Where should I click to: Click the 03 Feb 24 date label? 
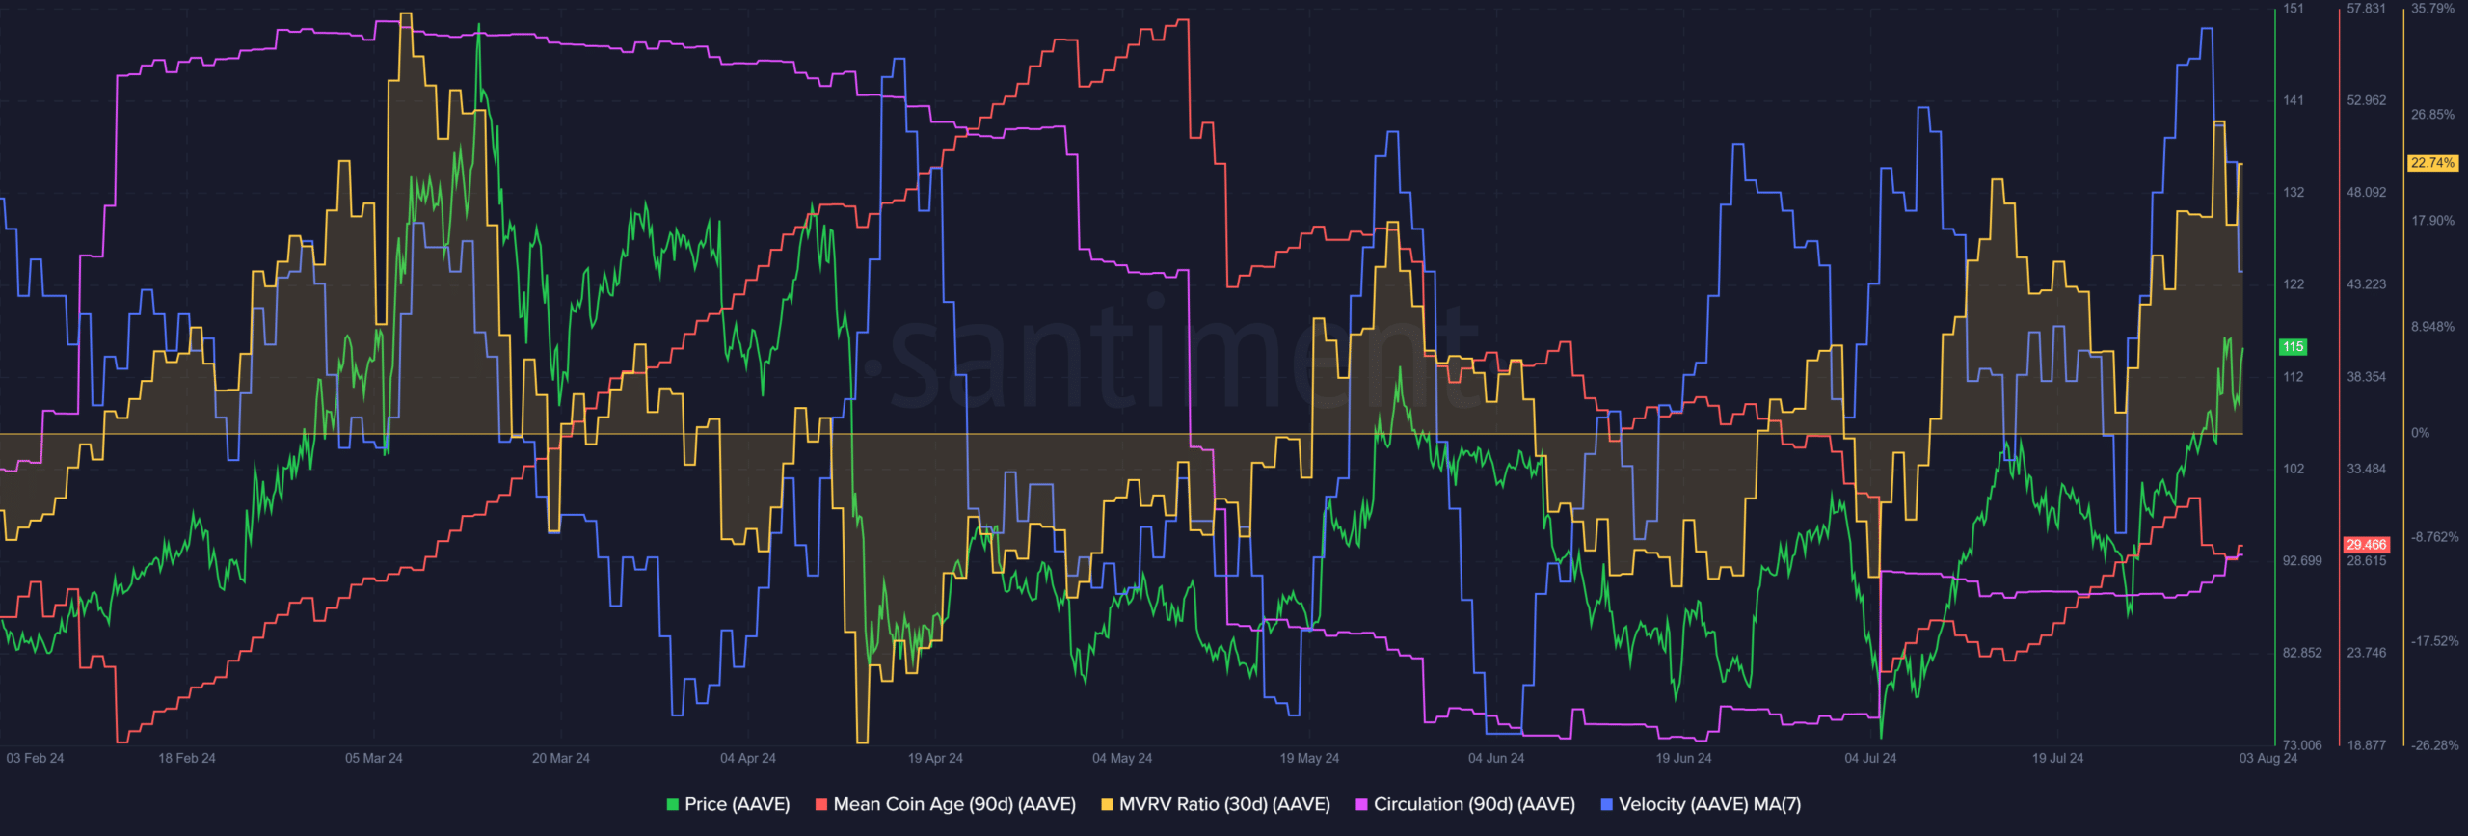35,758
